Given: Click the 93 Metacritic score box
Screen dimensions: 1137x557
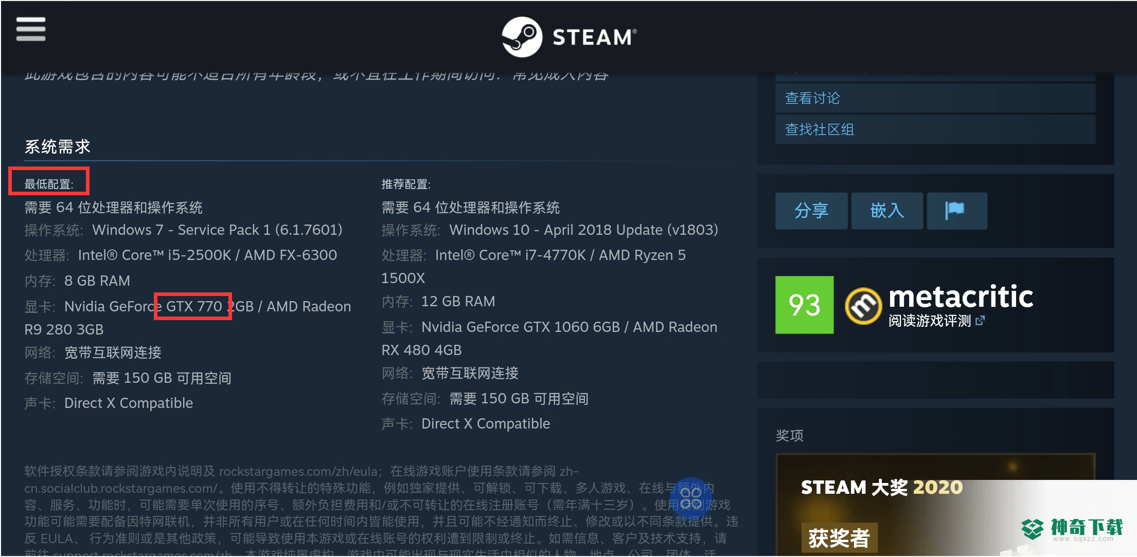Looking at the screenshot, I should pos(804,305).
